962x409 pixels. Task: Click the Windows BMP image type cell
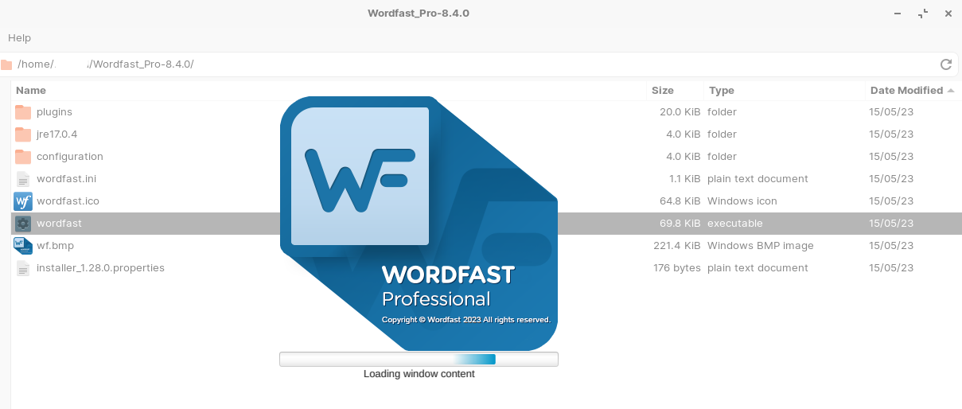click(x=761, y=246)
